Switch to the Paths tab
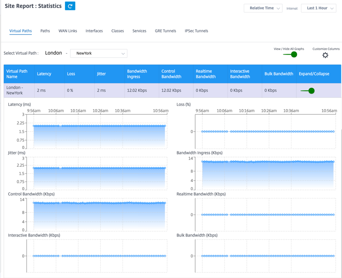This screenshot has width=342, height=278. click(x=45, y=31)
